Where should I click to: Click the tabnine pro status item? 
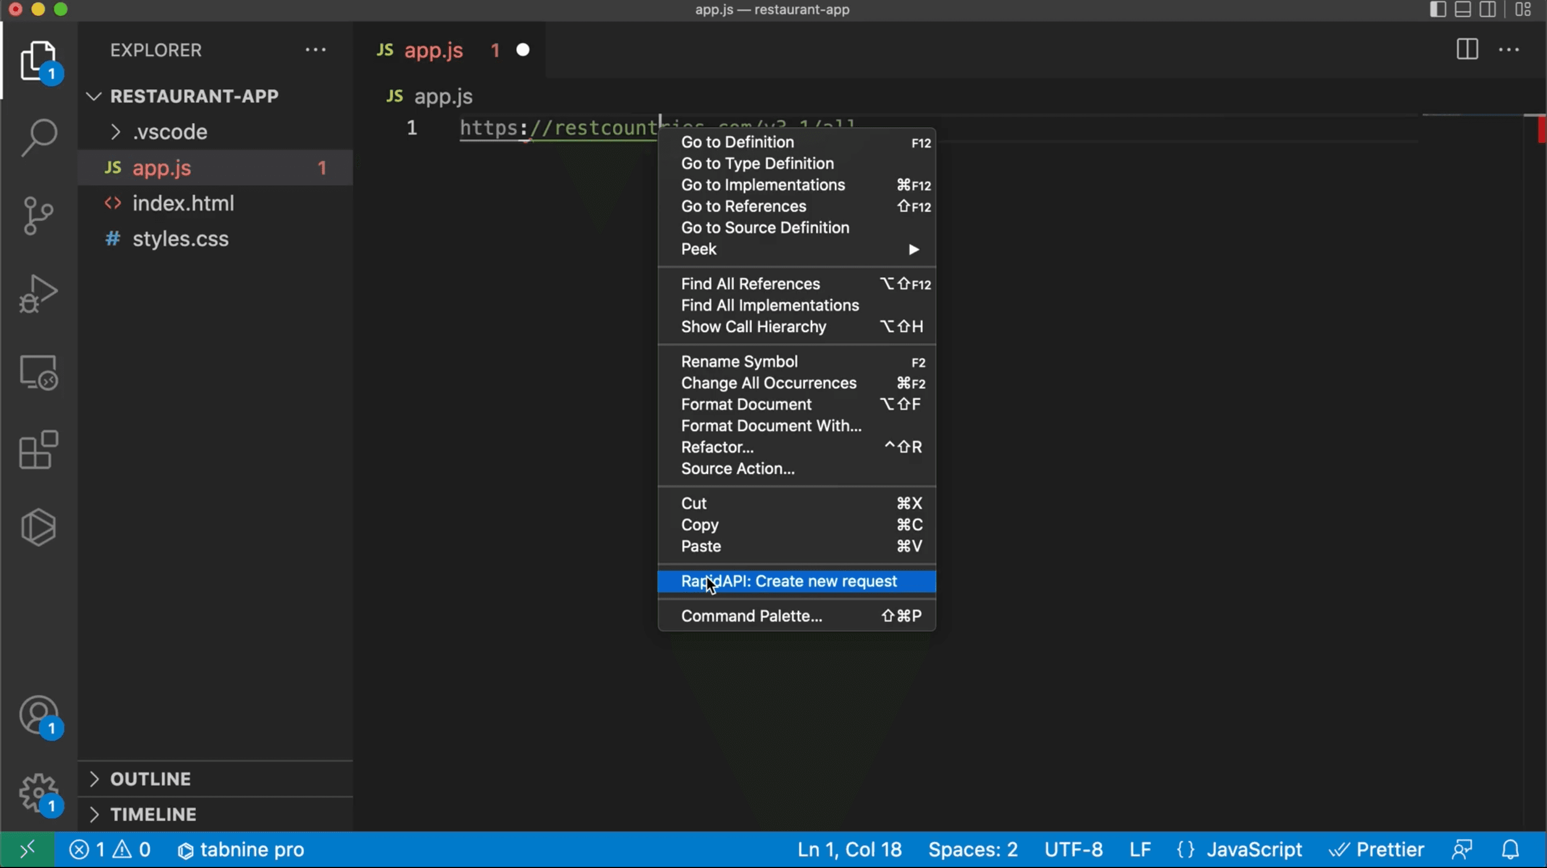[241, 849]
